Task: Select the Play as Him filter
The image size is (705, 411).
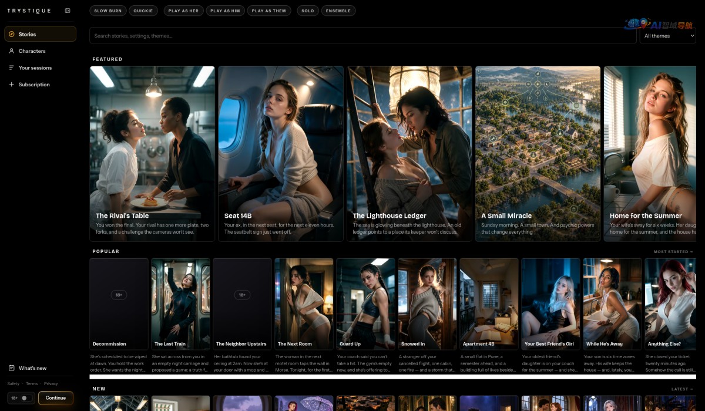Action: coord(225,11)
